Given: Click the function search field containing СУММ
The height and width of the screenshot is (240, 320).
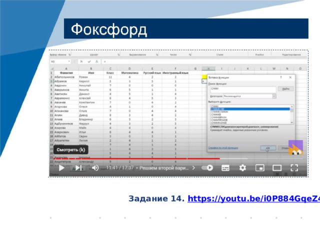Looking at the screenshot, I should click(x=243, y=89).
